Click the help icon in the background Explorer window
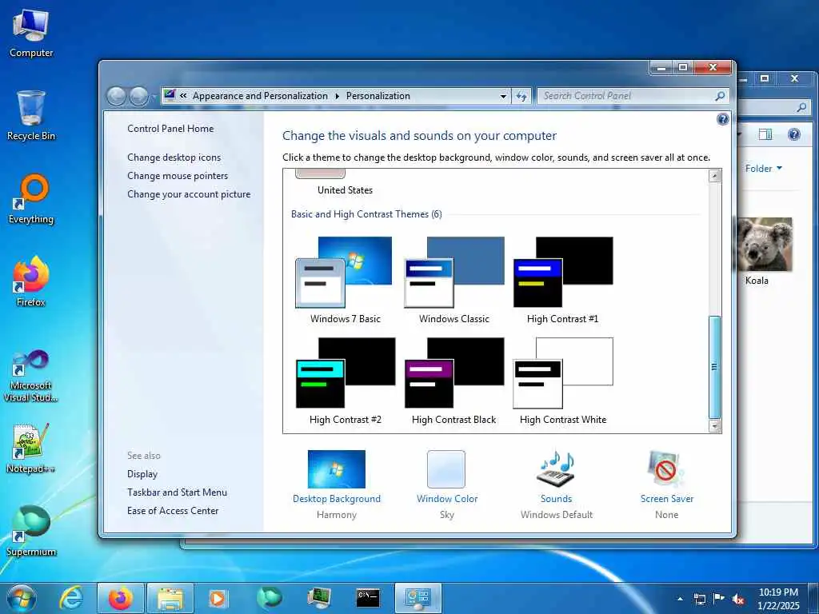Screen dimensions: 819x614 click(793, 134)
